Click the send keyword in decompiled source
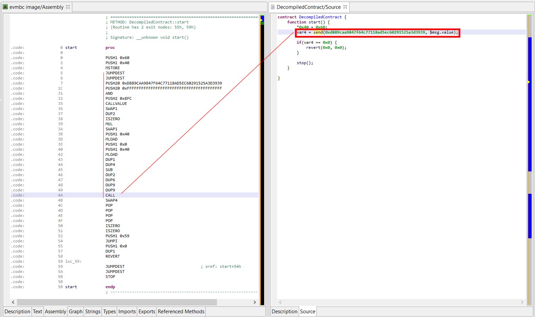 point(318,32)
